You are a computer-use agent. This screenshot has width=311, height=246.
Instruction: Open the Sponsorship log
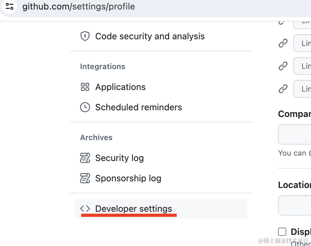tap(128, 178)
